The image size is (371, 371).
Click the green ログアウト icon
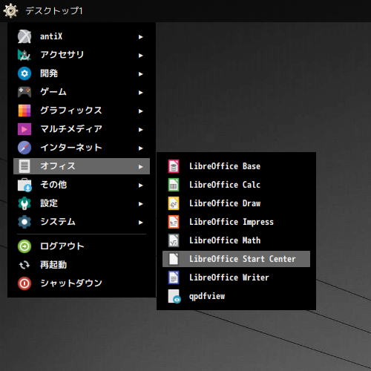pos(24,246)
